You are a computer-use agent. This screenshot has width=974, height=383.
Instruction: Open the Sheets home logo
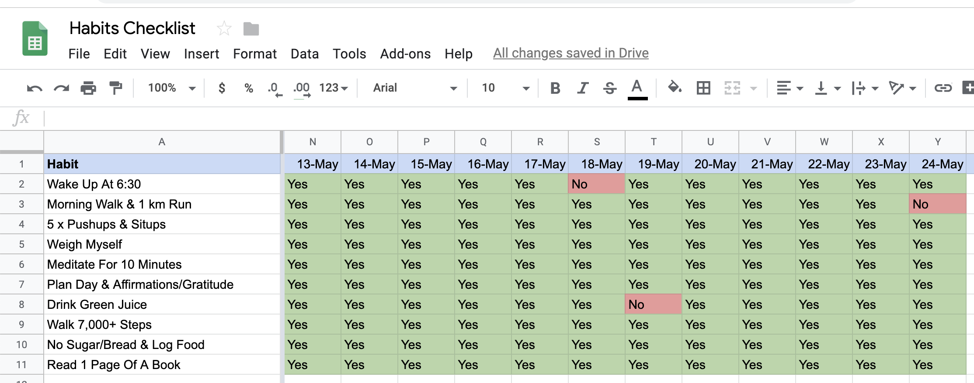click(x=35, y=38)
